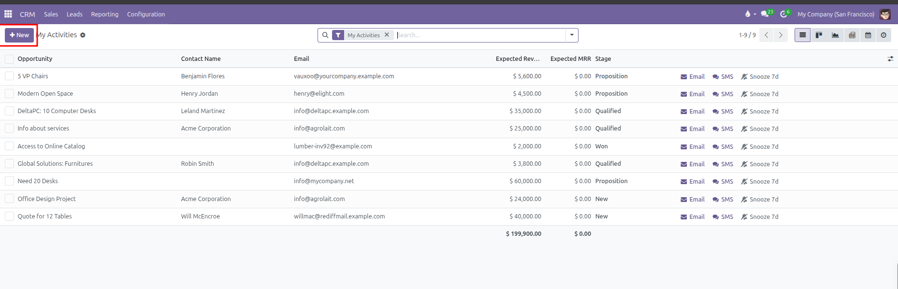Screen dimensions: 898x289
Task: Click the 1-9 / 9 pager counter
Action: point(747,35)
